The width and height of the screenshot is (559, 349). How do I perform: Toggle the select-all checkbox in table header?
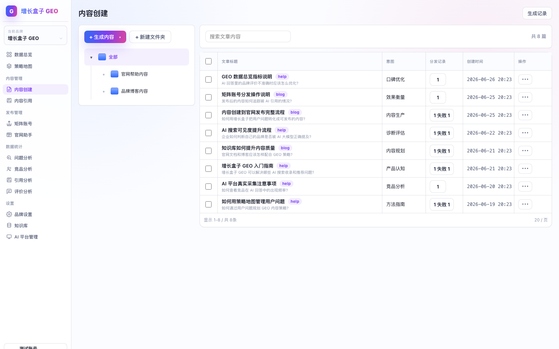pos(208,61)
